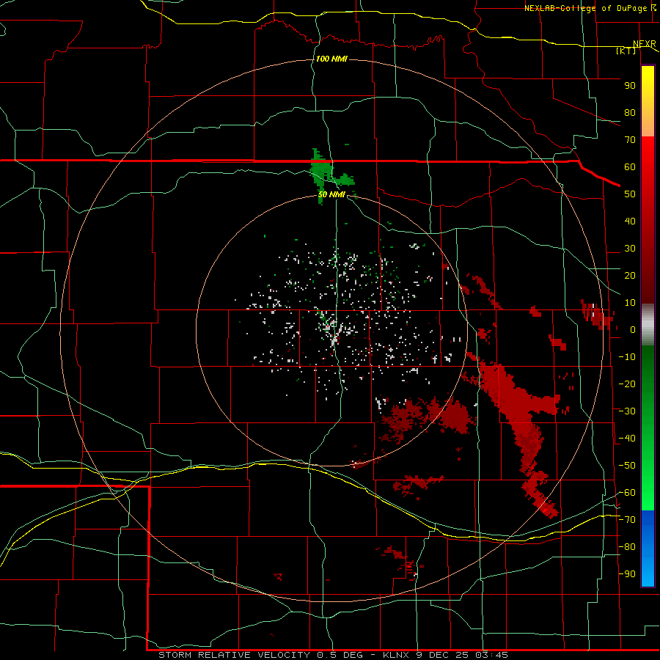The height and width of the screenshot is (660, 660).
Task: Click the -70 scale value
Action: 627,520
